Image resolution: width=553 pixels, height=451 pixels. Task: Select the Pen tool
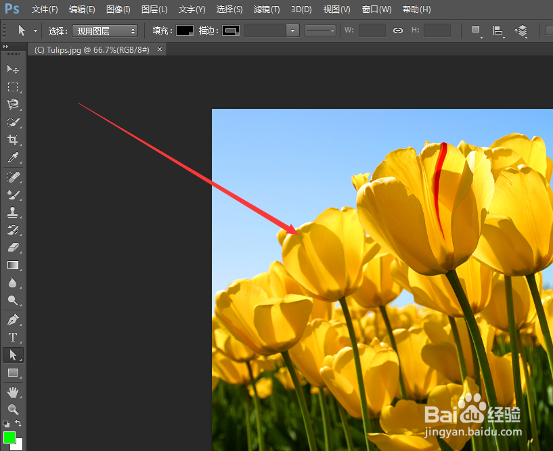tap(13, 320)
